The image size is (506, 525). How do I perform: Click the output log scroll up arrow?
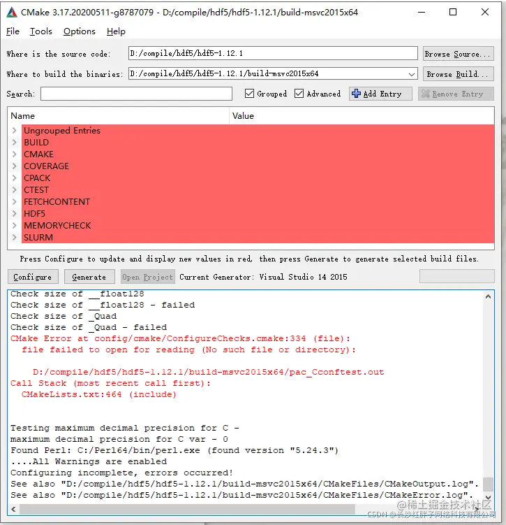pos(489,296)
